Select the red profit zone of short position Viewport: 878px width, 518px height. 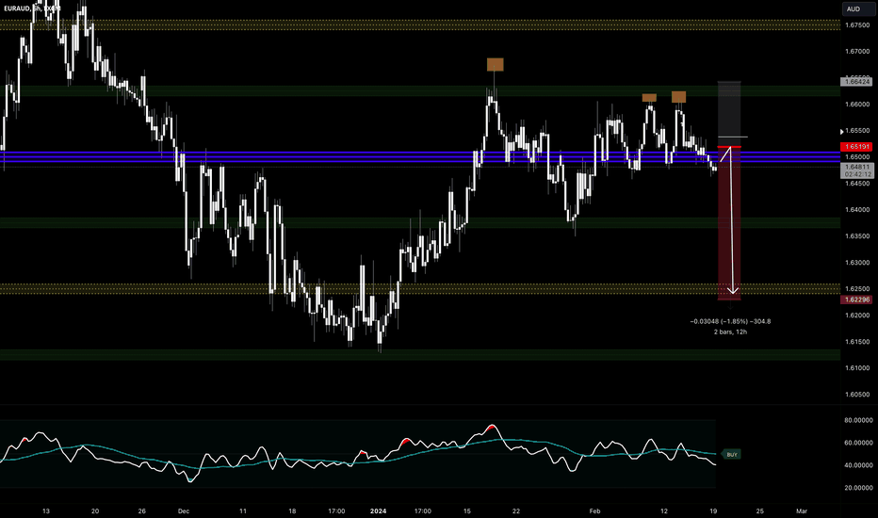[729, 223]
